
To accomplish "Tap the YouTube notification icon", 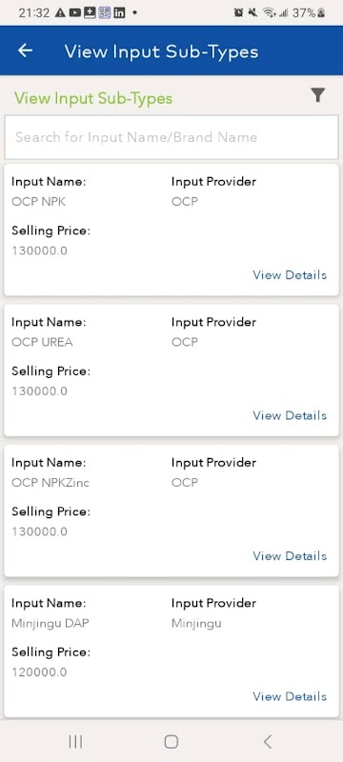I will pyautogui.click(x=75, y=13).
